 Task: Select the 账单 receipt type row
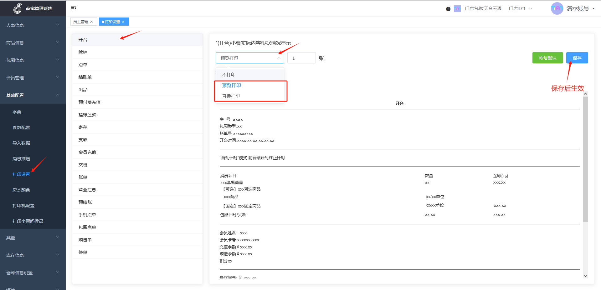137,177
